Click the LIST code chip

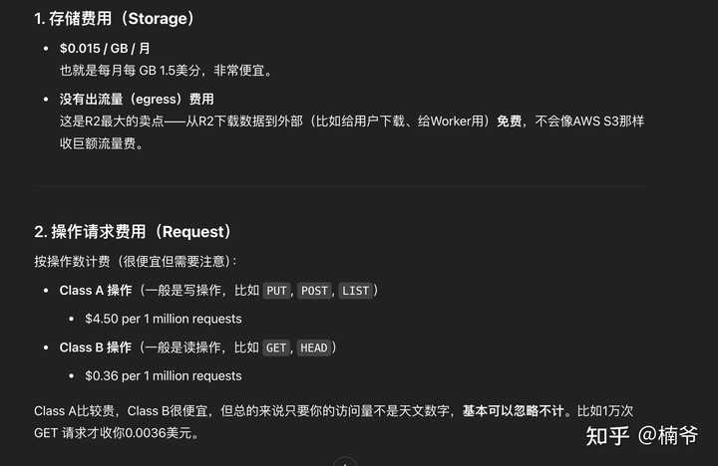355,291
